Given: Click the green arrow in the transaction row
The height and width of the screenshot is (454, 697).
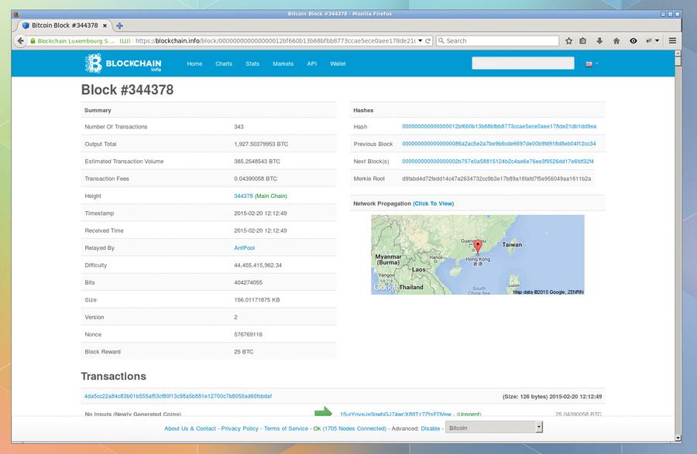Looking at the screenshot, I should [x=323, y=411].
